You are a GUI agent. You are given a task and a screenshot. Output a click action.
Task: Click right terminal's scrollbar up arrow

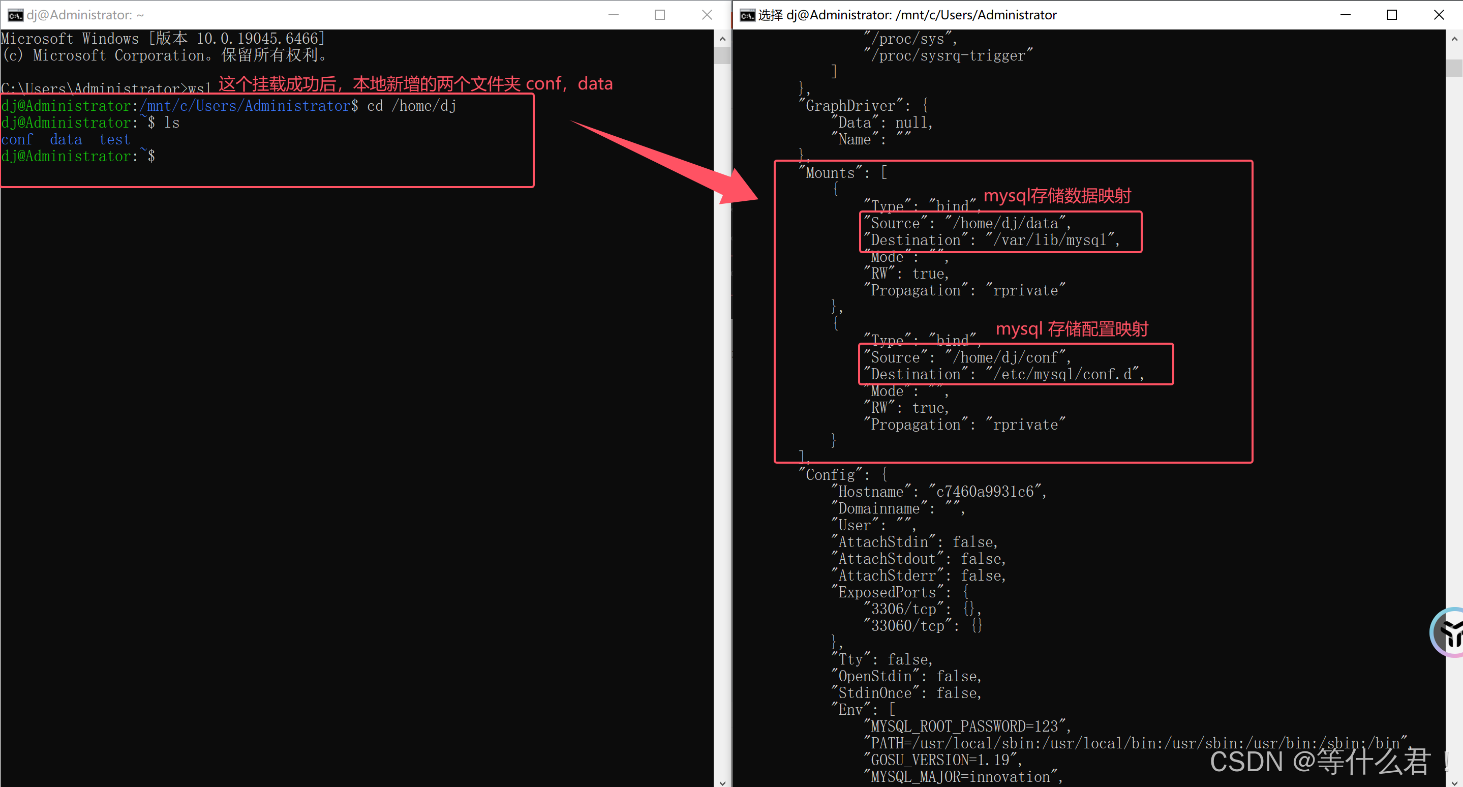pos(1454,39)
